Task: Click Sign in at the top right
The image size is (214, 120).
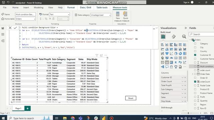Action: point(186,2)
